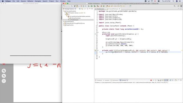Expand Parabola.java in Package Explorer
The height and width of the screenshot is (103, 183).
point(69,20)
